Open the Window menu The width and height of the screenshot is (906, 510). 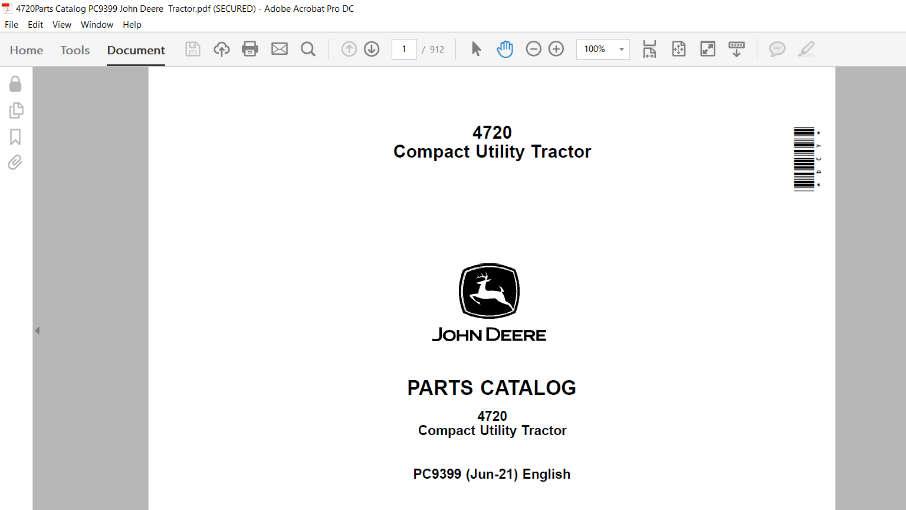[x=97, y=25]
